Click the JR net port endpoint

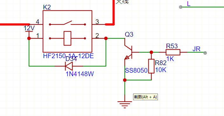pos(205,53)
